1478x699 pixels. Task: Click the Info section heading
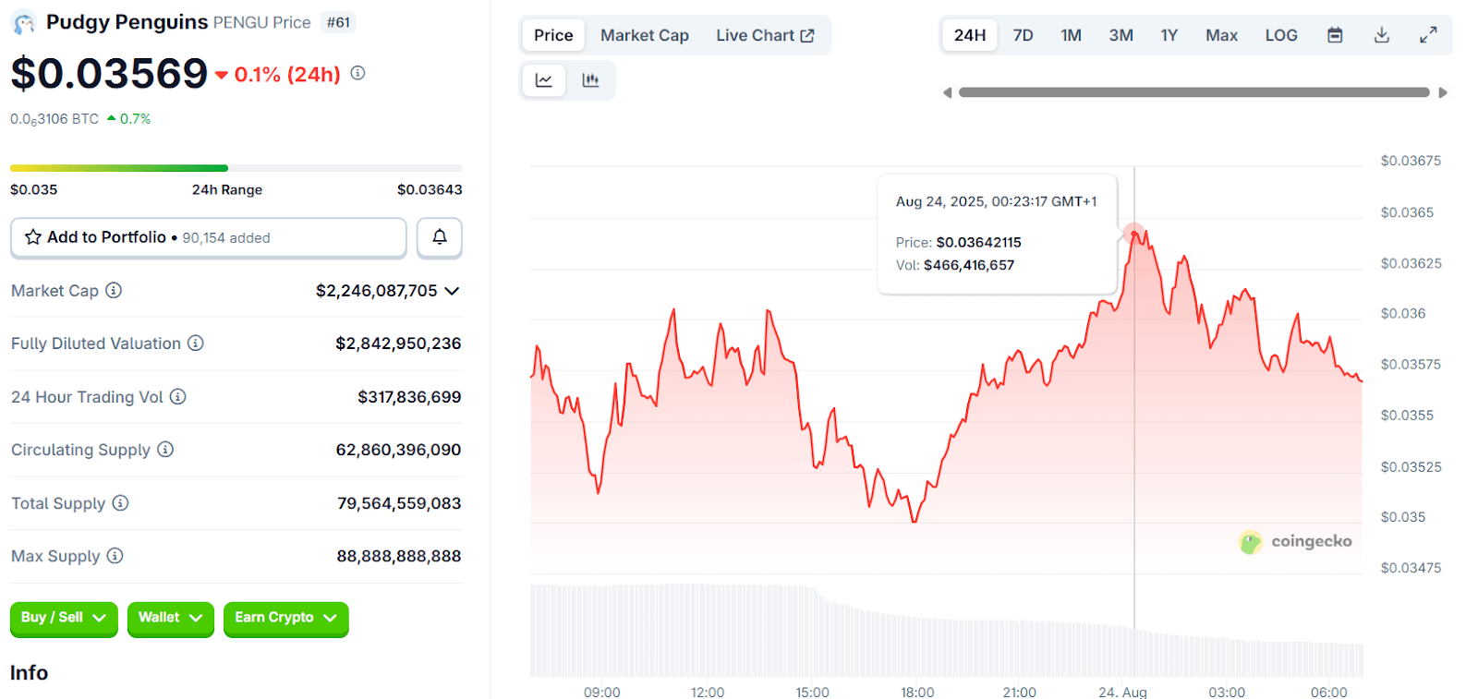coord(29,672)
